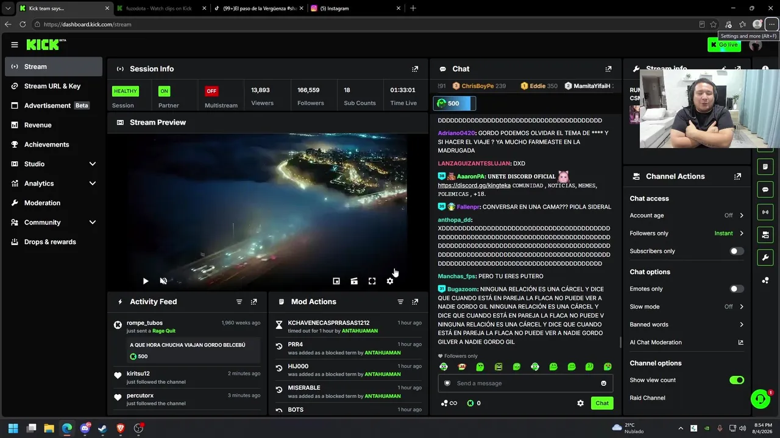Open stream preview settings gear
Viewport: 780px width, 438px height.
pos(390,281)
